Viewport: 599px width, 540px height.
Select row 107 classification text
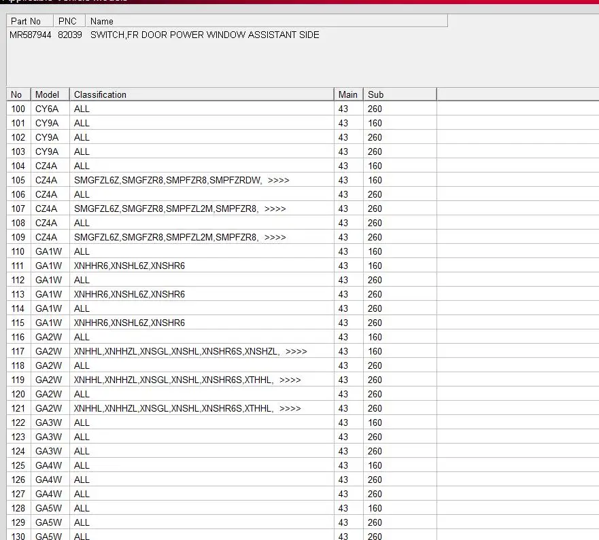(180, 209)
